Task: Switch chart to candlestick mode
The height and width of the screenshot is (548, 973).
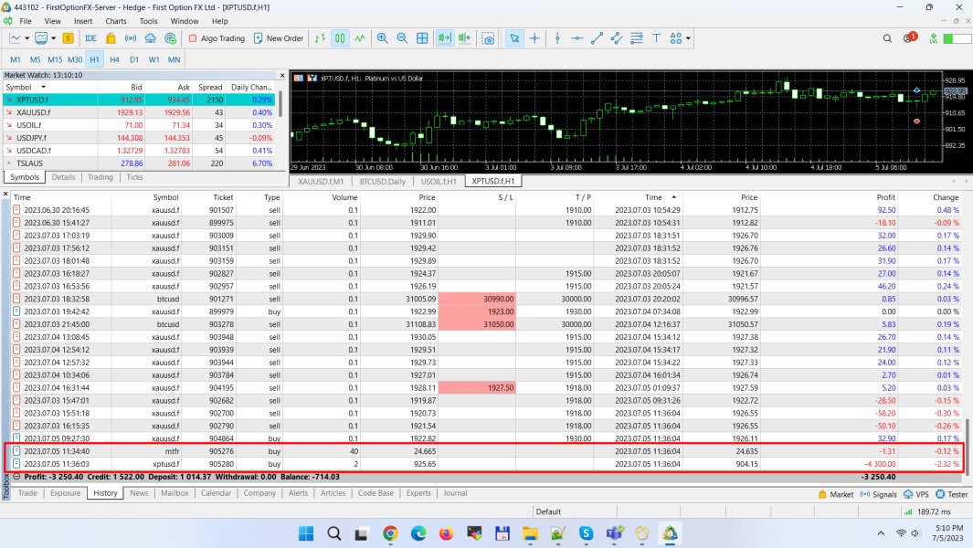Action: point(340,38)
